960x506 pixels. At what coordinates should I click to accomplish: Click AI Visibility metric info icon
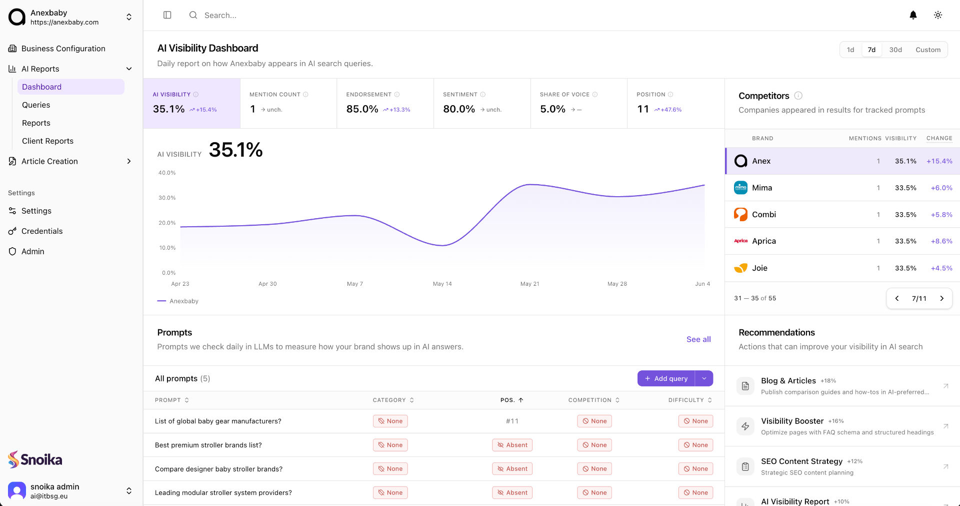point(196,94)
